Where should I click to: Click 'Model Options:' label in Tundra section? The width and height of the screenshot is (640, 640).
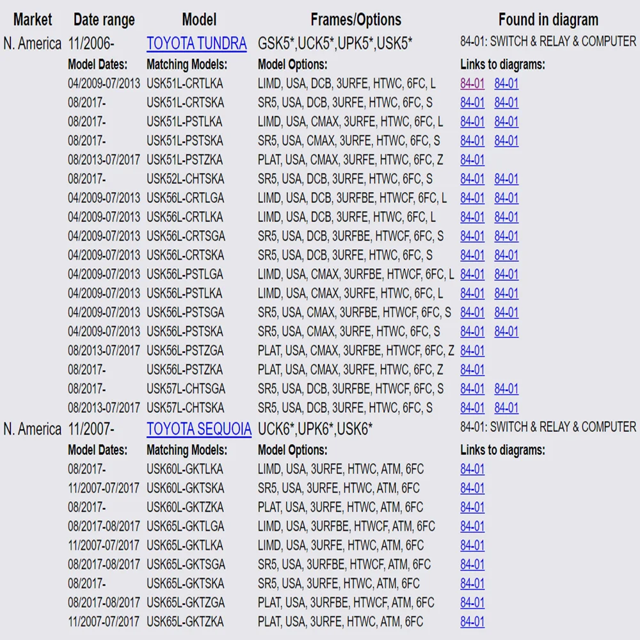[x=292, y=64]
